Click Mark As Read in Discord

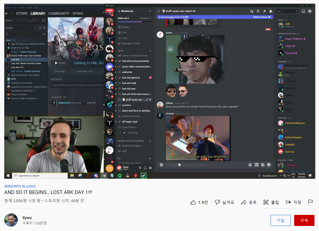(262, 17)
